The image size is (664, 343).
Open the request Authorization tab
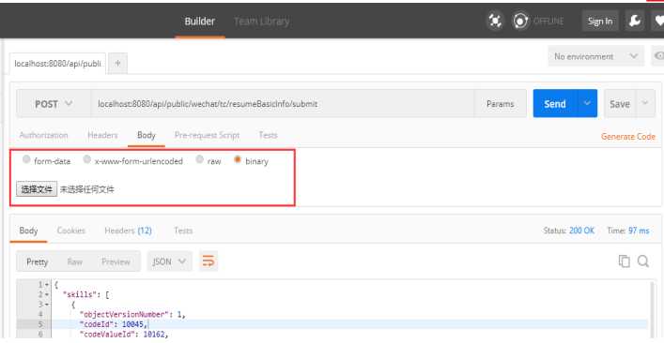point(43,135)
